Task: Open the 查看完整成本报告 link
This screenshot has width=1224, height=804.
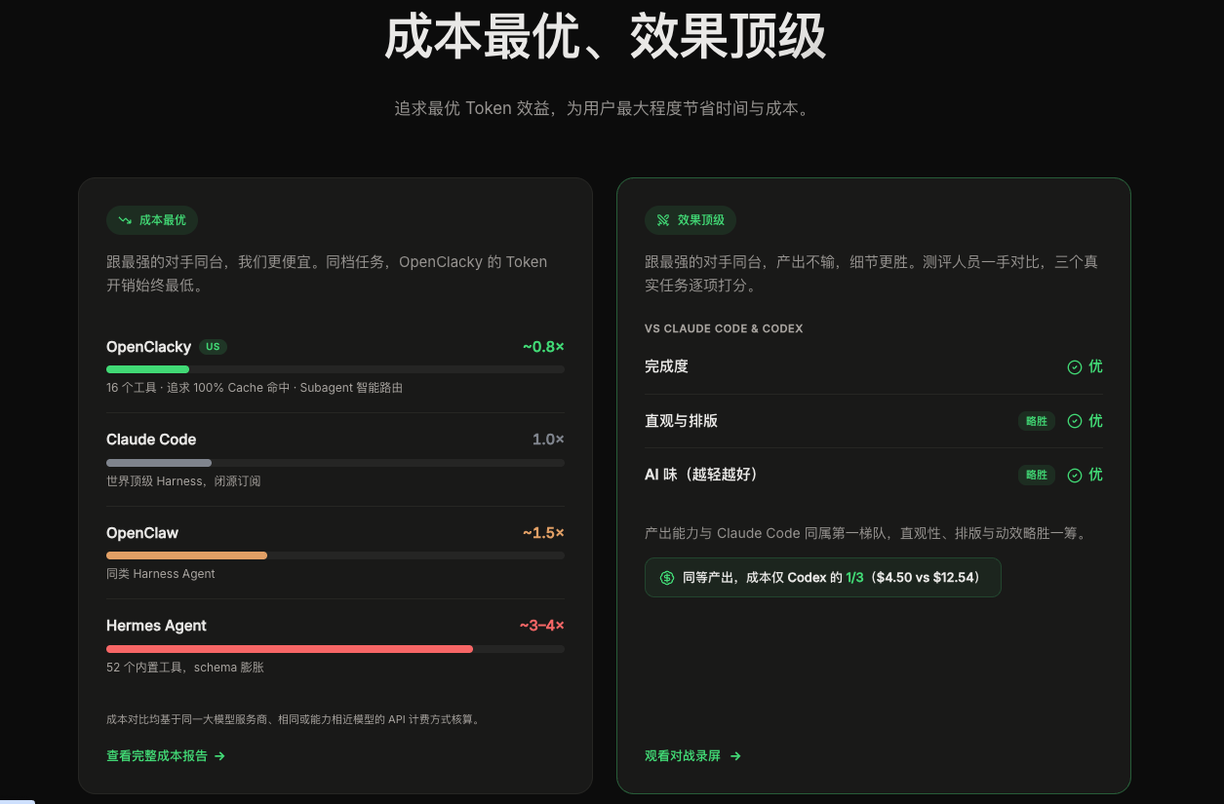Action: [166, 756]
